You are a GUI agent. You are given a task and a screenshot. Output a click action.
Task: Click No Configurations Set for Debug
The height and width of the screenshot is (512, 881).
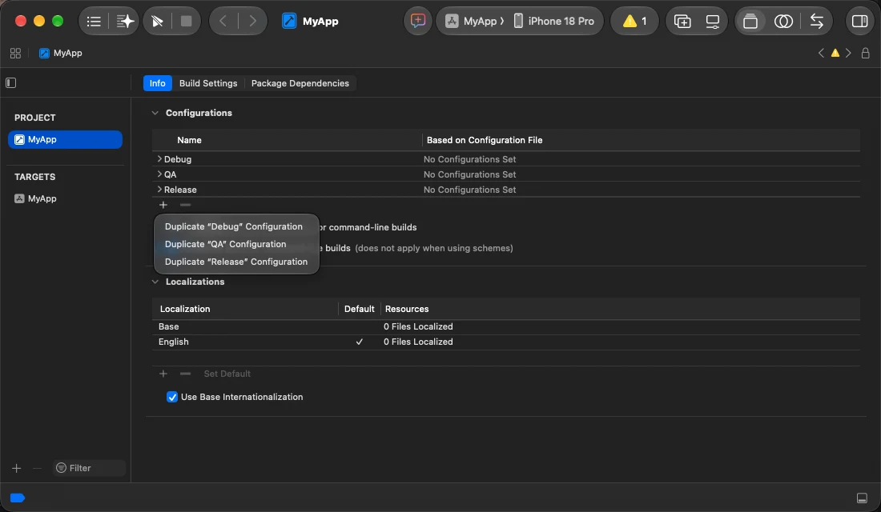click(x=469, y=159)
